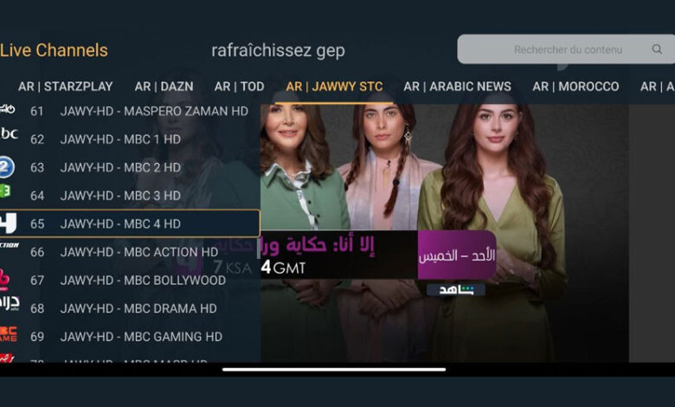Open the AR | MOROCCO tab
The image size is (675, 407).
click(x=575, y=87)
